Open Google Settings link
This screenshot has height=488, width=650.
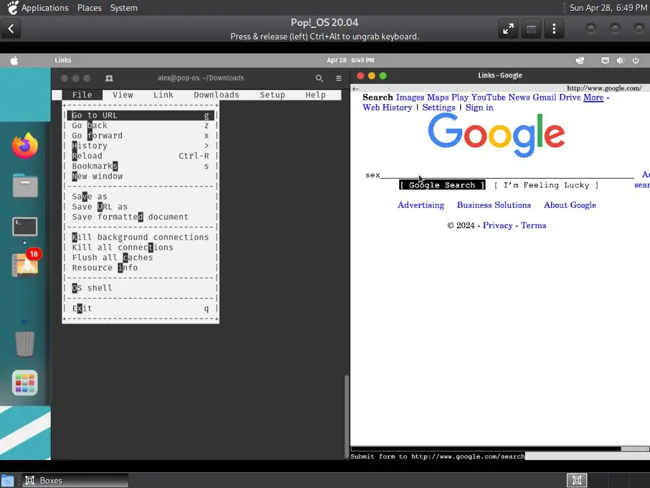(439, 107)
